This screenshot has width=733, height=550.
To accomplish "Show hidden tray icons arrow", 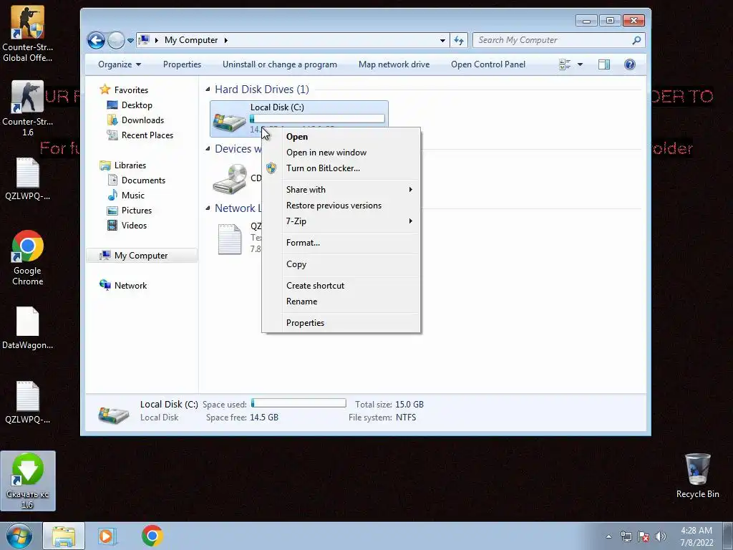I will click(x=608, y=536).
